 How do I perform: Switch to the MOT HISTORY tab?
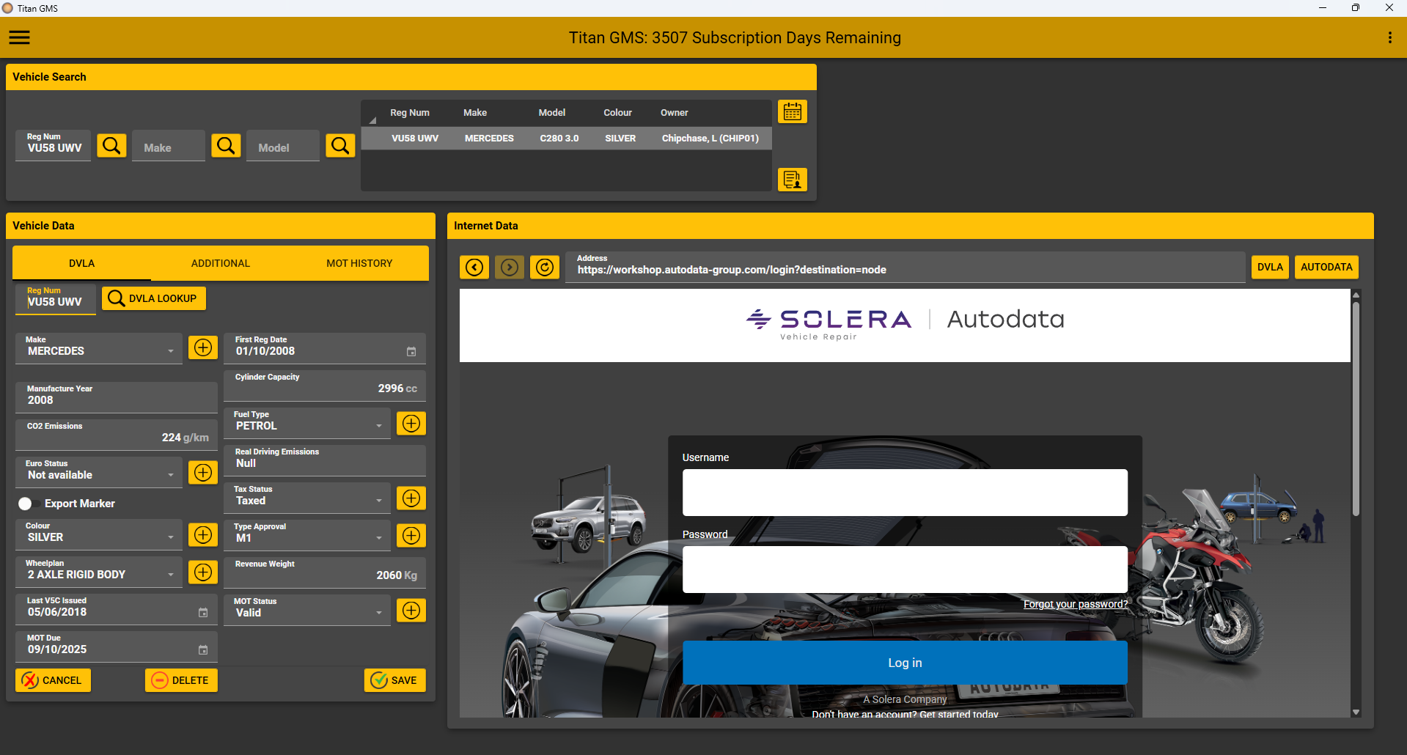click(359, 263)
